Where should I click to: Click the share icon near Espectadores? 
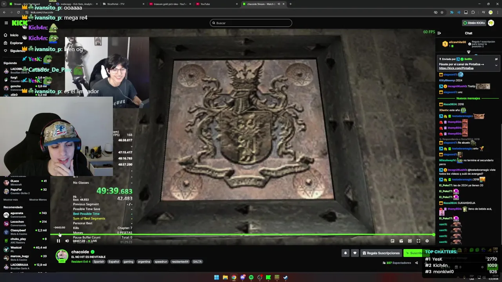(x=417, y=263)
